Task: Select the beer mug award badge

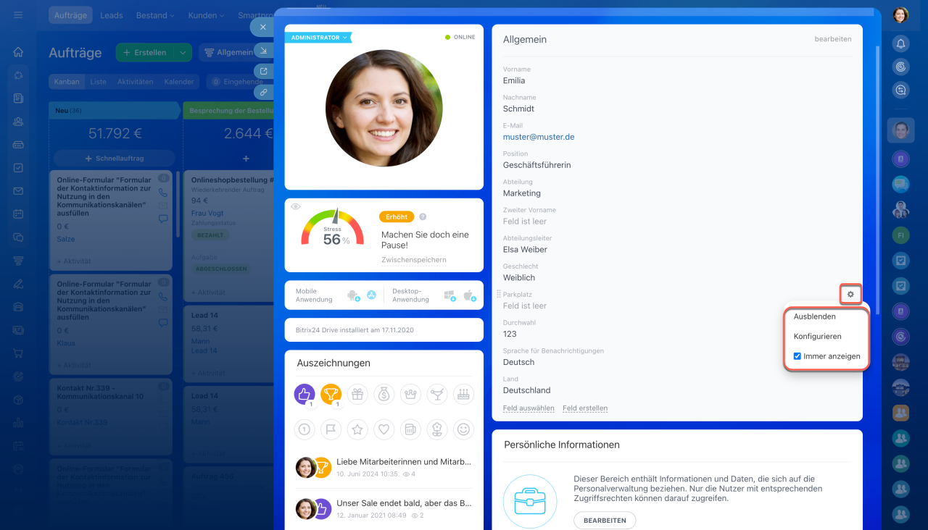Action: [410, 429]
